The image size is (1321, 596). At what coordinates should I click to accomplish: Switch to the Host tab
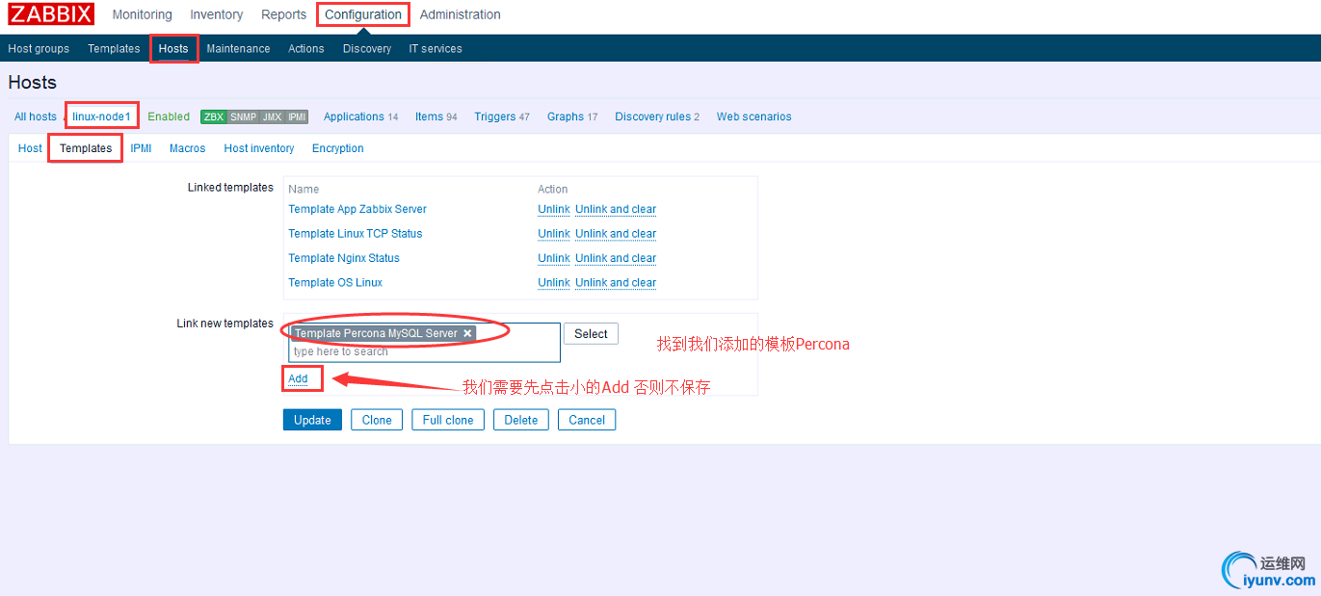[30, 148]
